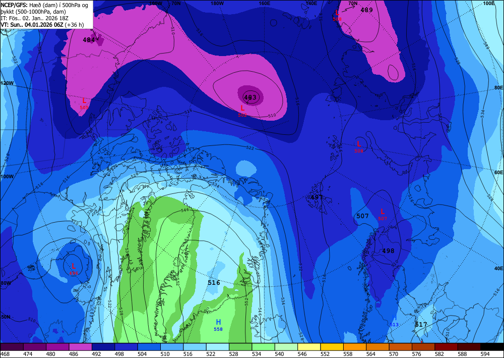
Task: Click the 60E longitude label
Action: [x=498, y=173]
